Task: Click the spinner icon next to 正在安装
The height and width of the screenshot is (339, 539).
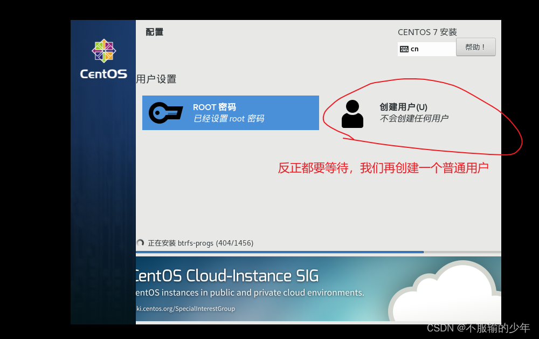Action: click(x=140, y=242)
